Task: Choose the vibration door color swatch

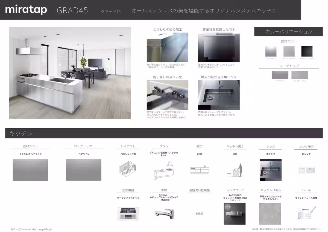Action: [x=289, y=51]
